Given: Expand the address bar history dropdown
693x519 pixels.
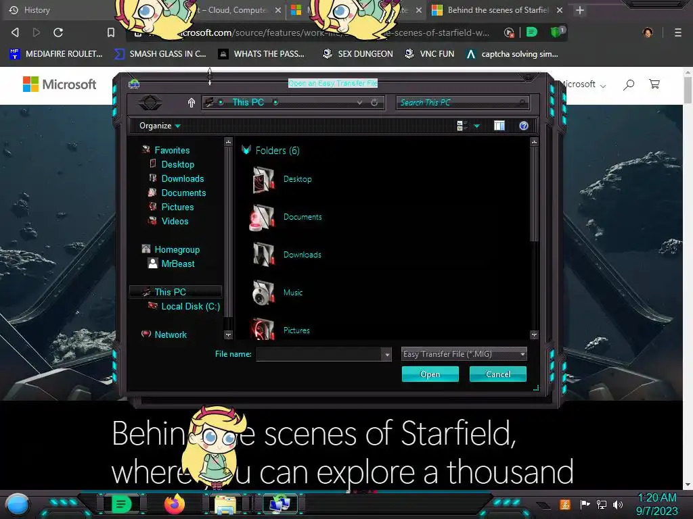Looking at the screenshot, I should 359,103.
